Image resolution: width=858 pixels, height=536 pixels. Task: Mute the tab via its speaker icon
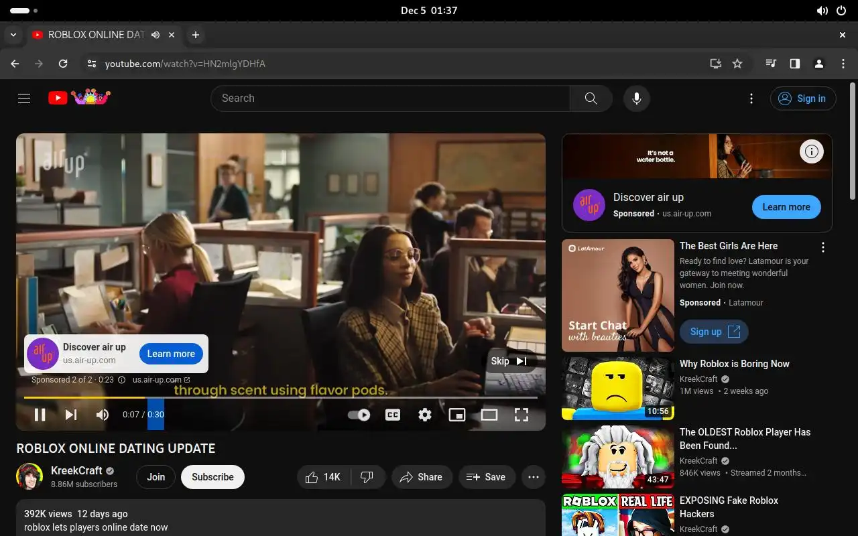[156, 35]
